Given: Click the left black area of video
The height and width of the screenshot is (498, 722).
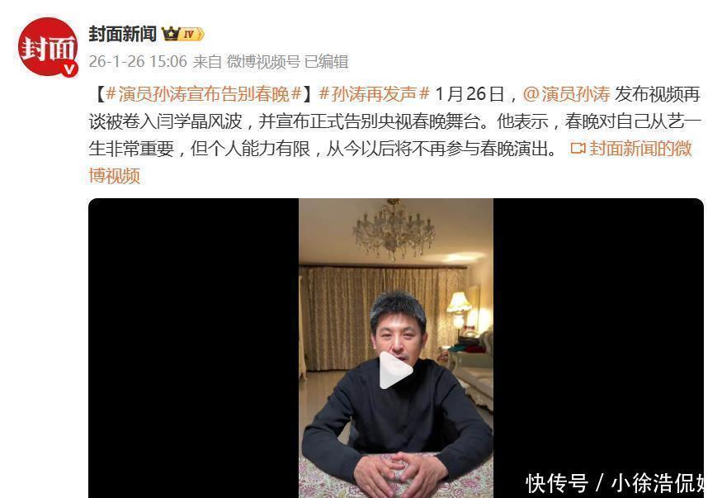Looking at the screenshot, I should [x=193, y=348].
